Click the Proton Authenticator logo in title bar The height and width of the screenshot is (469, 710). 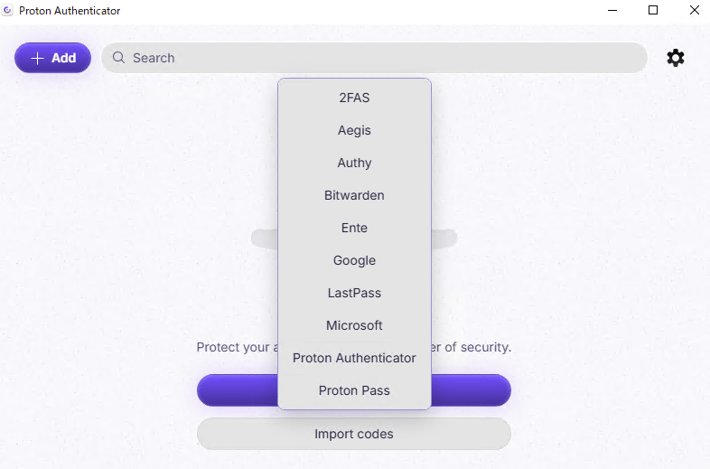pyautogui.click(x=7, y=11)
